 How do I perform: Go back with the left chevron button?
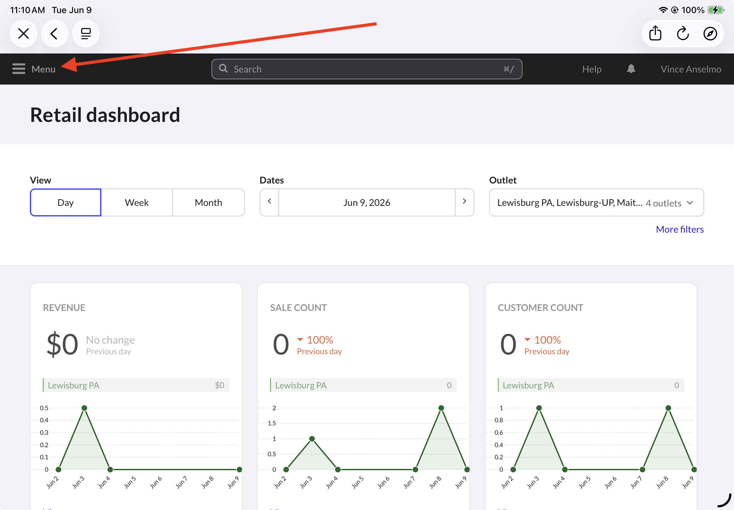[x=54, y=34]
